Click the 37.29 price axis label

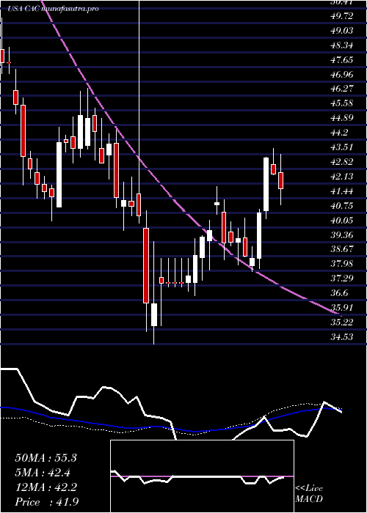[342, 278]
